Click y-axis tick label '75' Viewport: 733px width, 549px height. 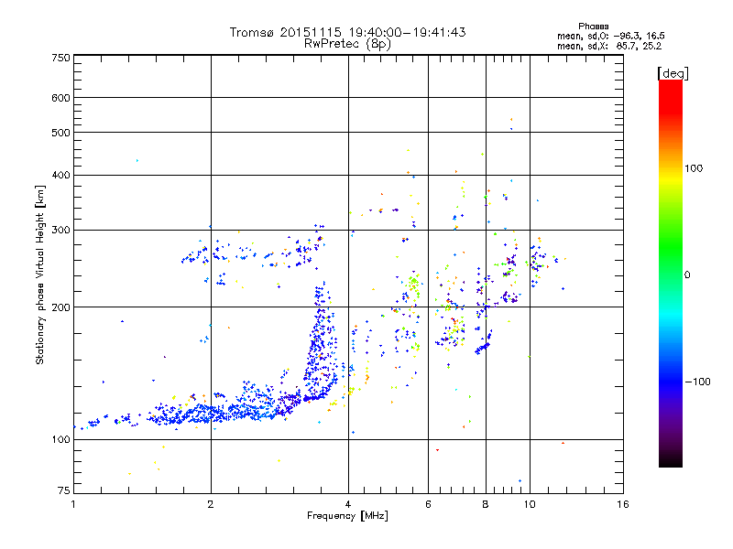(64, 490)
